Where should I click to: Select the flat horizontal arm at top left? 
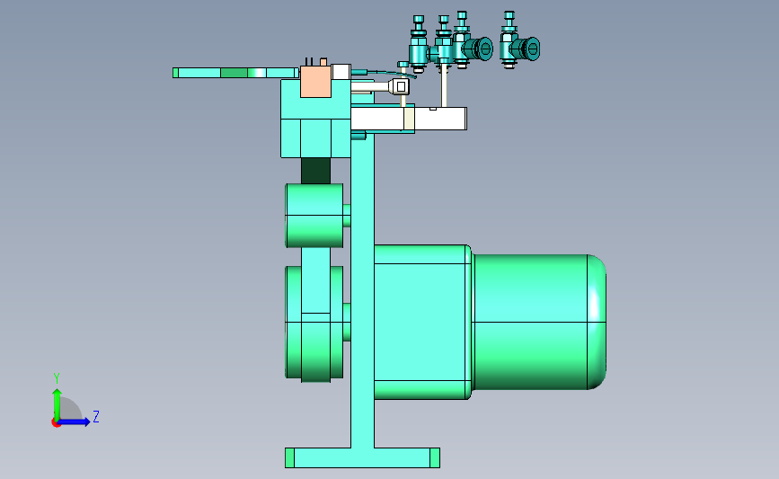(235, 73)
